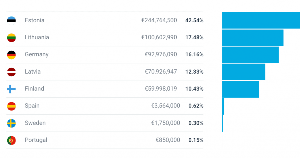
Task: Click the Finland bar in chart
Action: click(240, 89)
